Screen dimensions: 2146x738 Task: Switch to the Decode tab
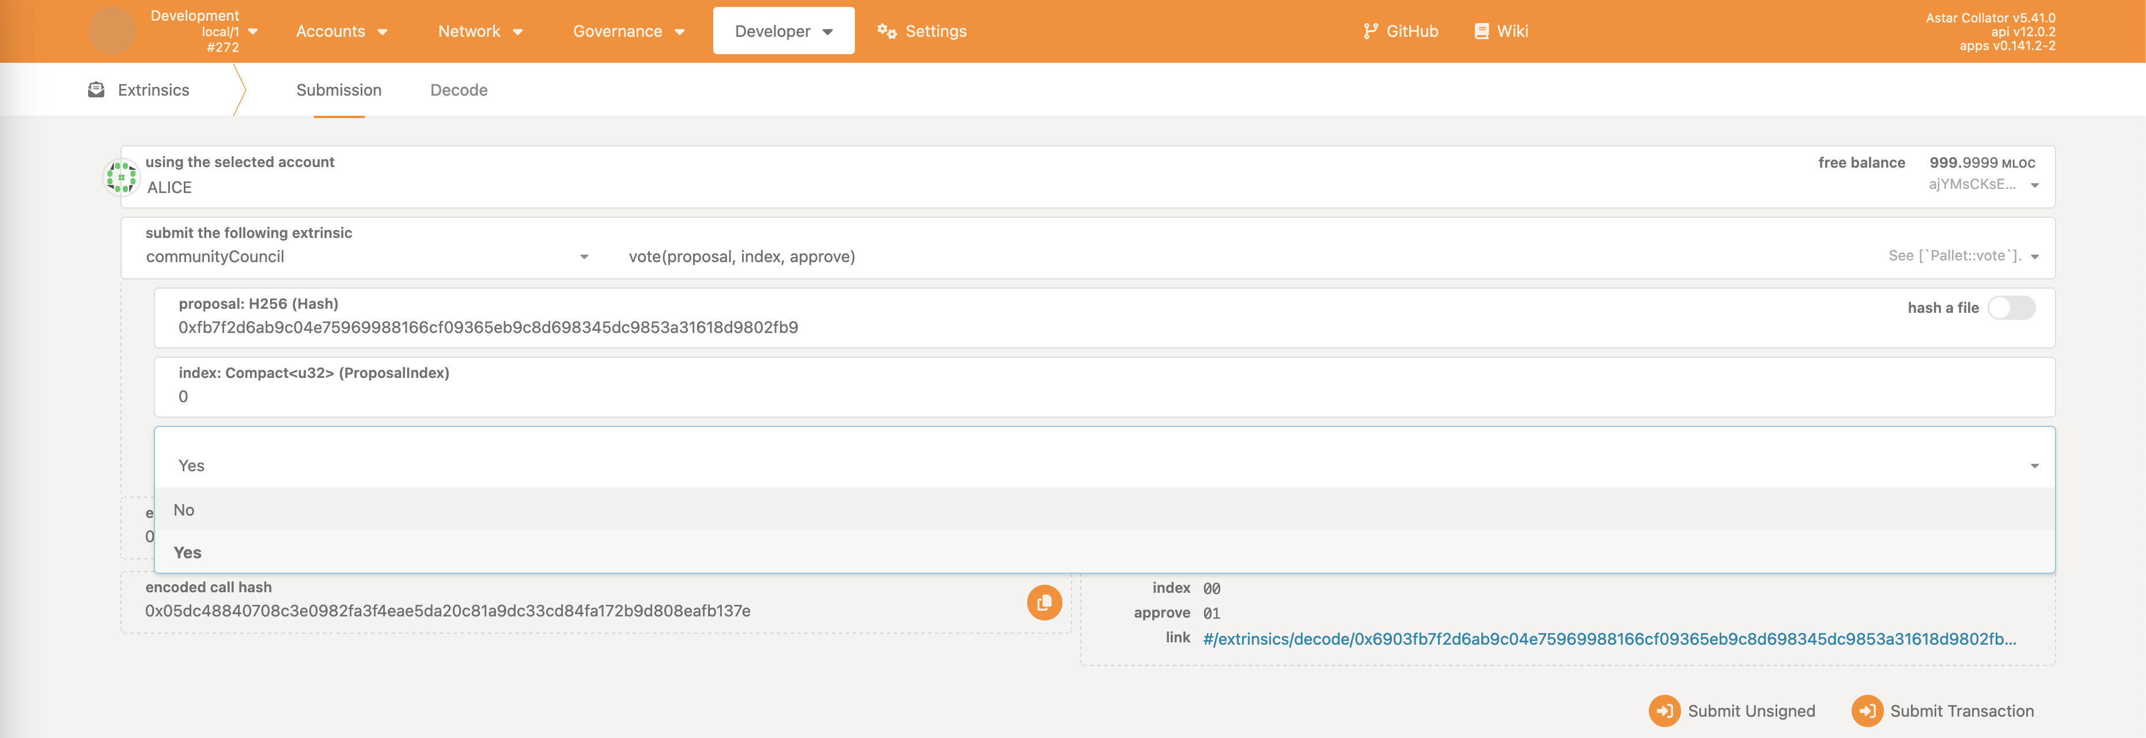click(x=459, y=89)
